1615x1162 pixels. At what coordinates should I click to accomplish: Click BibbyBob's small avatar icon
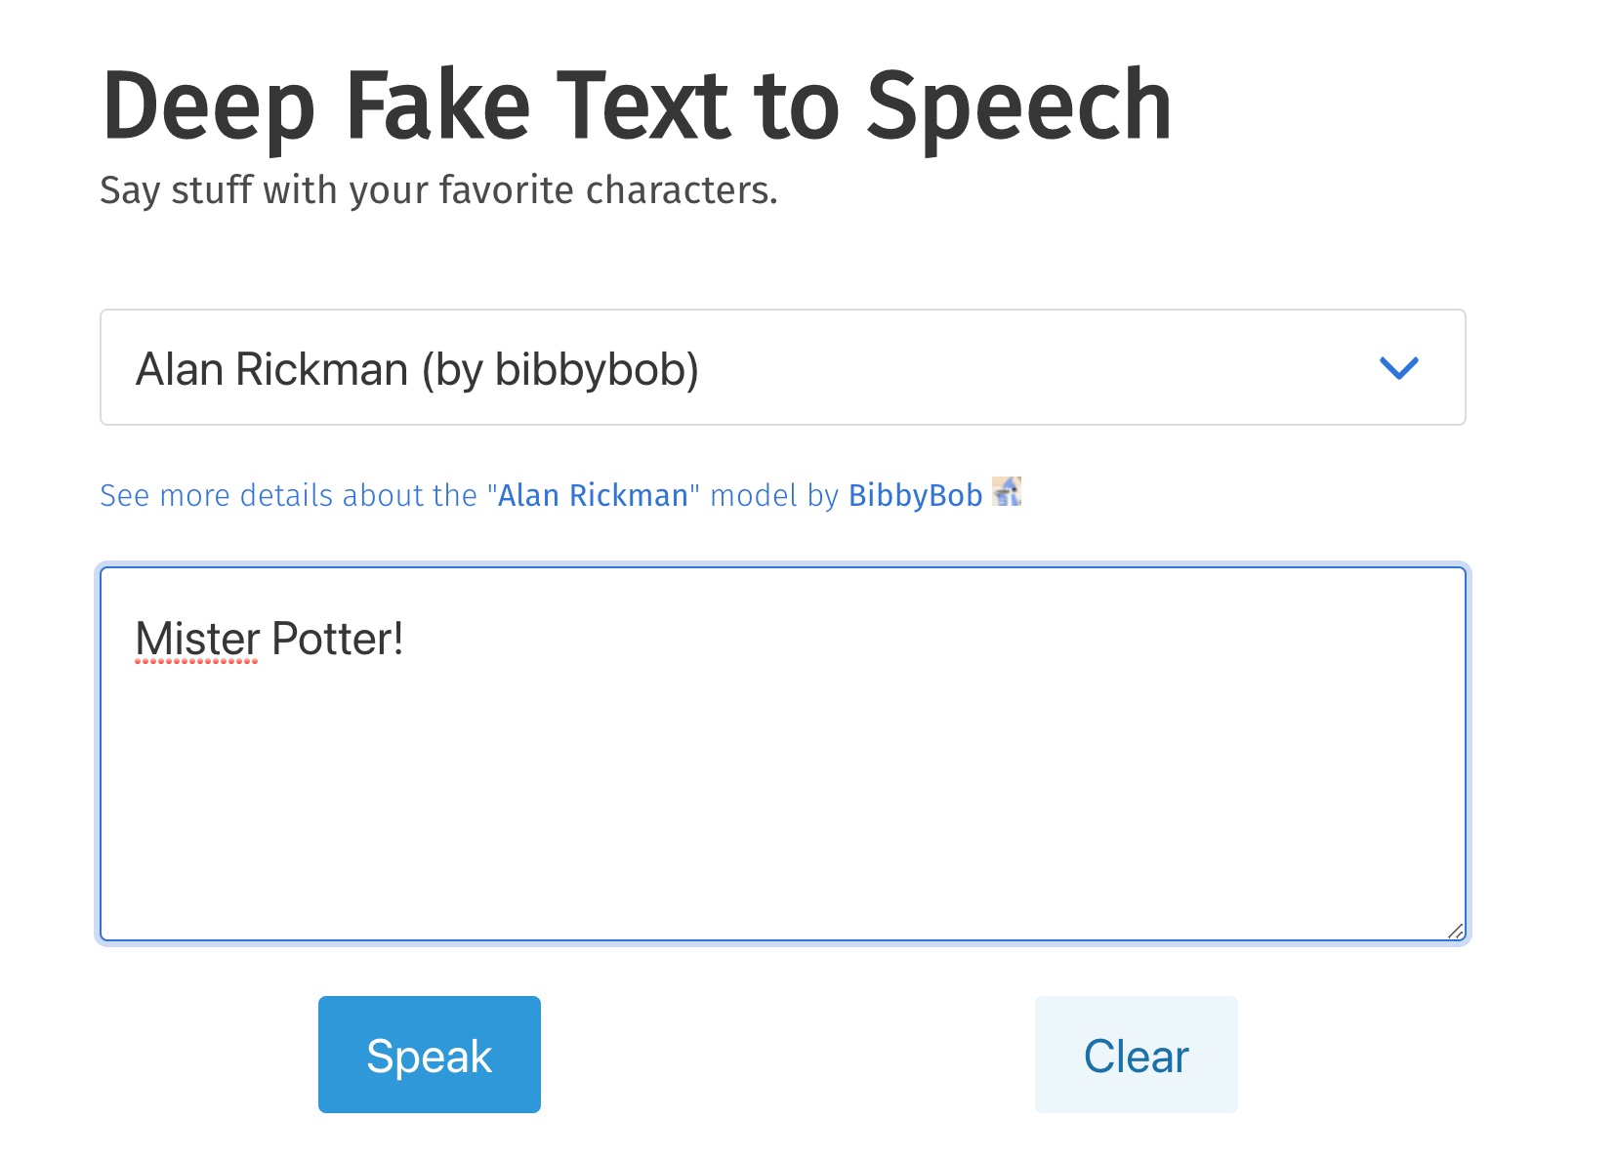click(x=1007, y=492)
